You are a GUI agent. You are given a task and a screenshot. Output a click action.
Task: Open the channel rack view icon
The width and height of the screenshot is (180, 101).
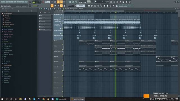pyautogui.click(x=95, y=6)
